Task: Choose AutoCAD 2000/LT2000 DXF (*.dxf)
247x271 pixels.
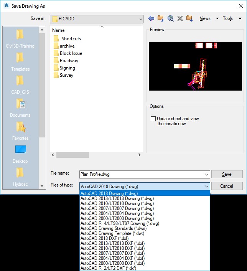Action: click(x=145, y=263)
